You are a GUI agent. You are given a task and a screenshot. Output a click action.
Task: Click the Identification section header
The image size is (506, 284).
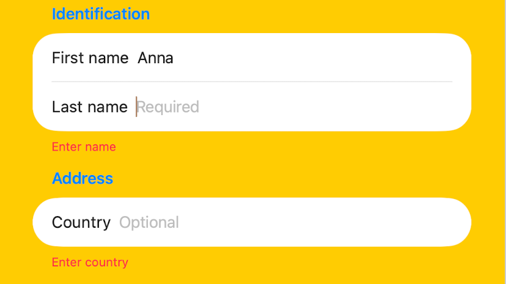point(101,14)
